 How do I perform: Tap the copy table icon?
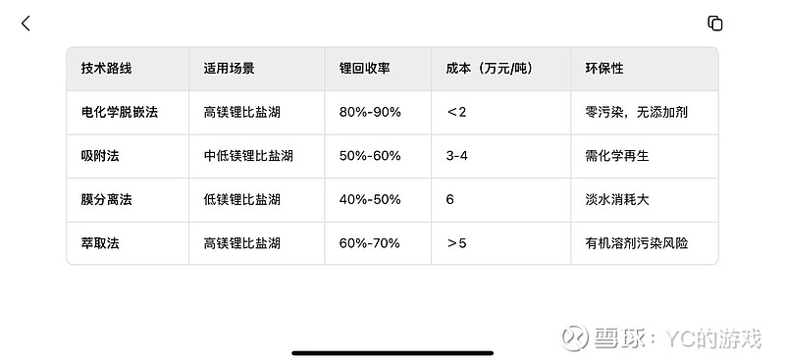click(x=715, y=23)
